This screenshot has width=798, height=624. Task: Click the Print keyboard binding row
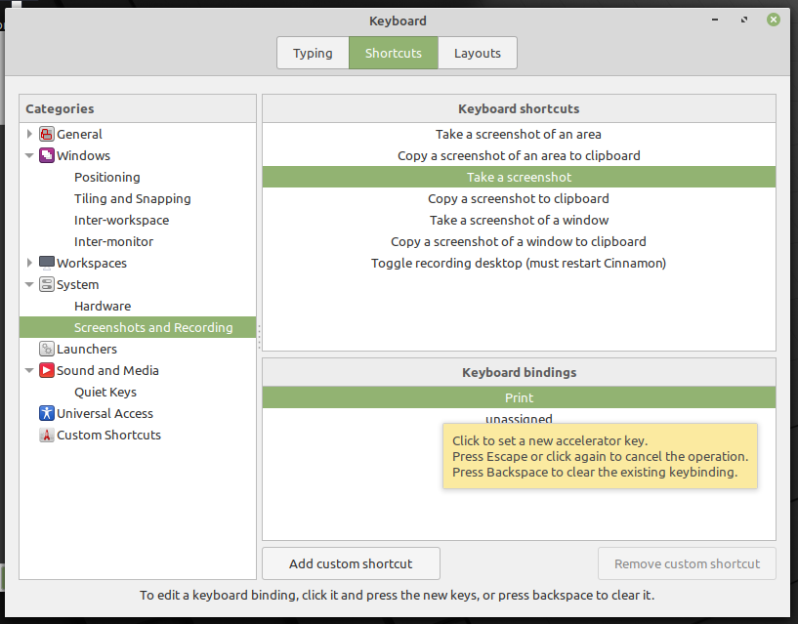(x=519, y=398)
